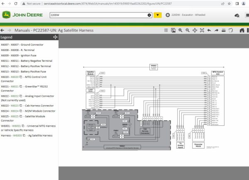The image size is (249, 180).
Task: Click the MTG Control Unit diagram box
Action: [x=218, y=73]
